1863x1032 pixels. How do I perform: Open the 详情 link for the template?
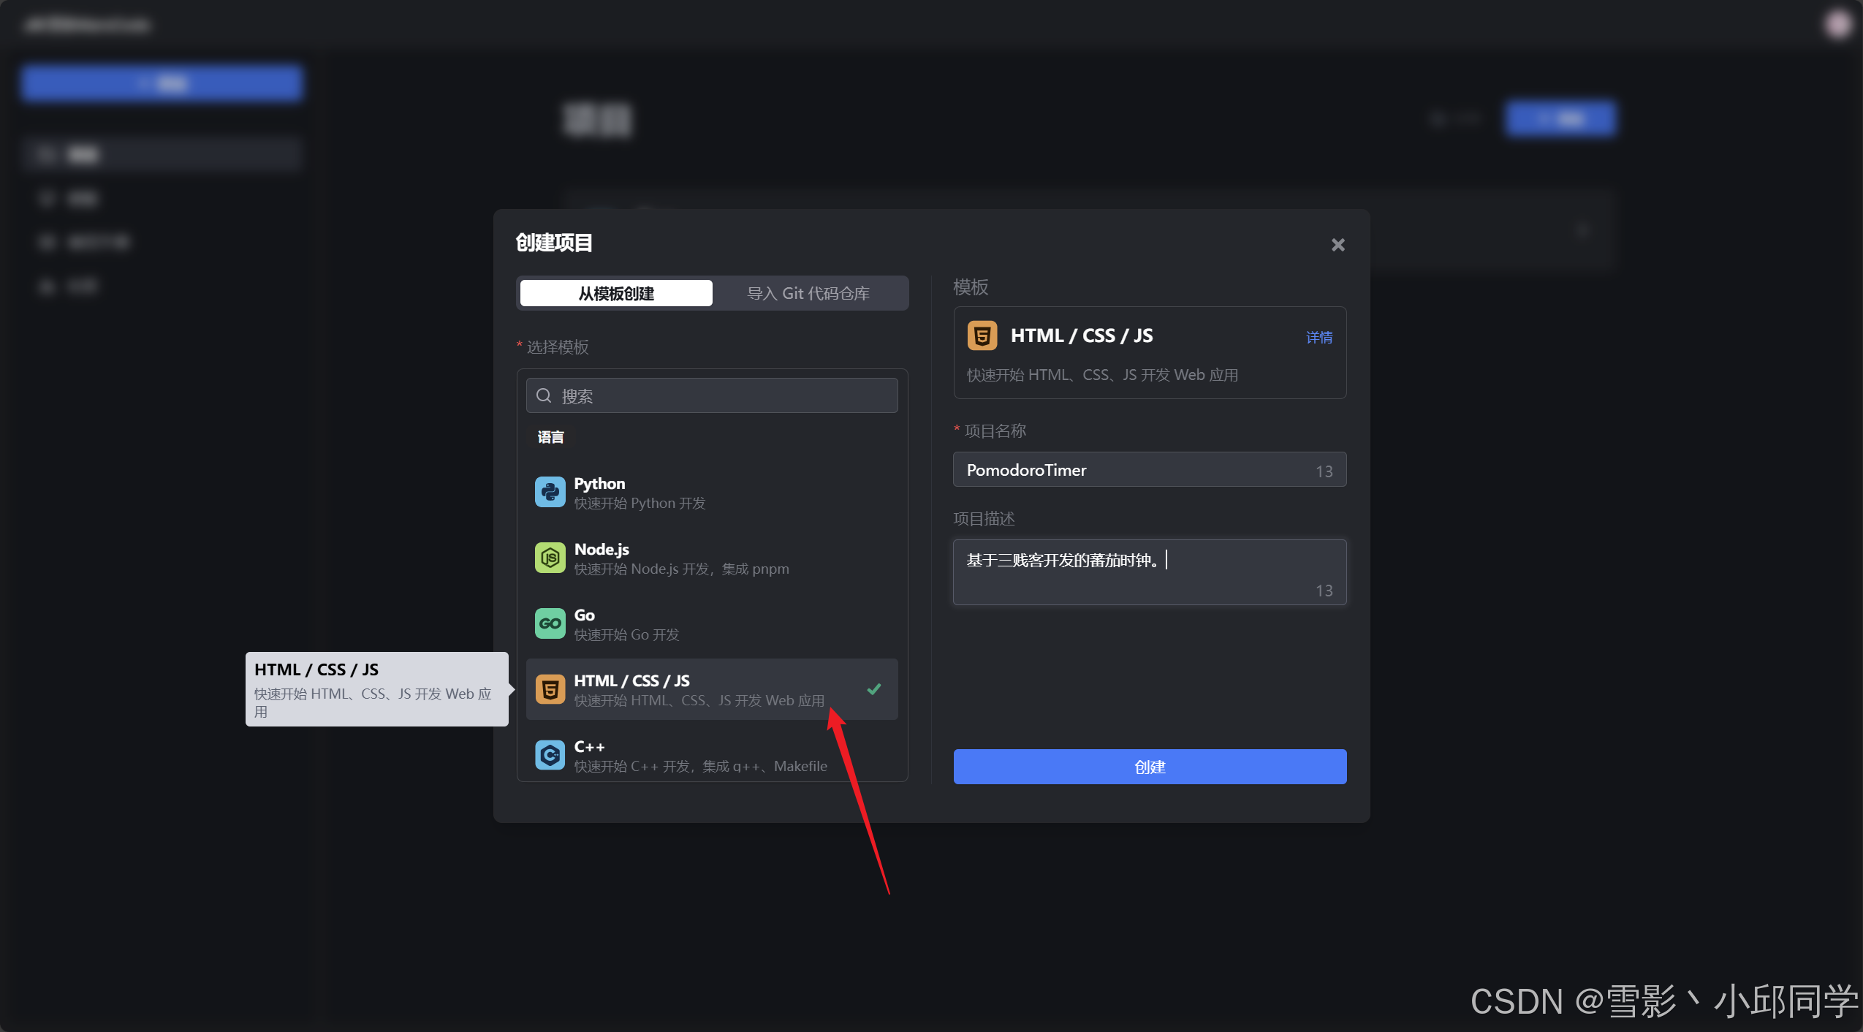[x=1318, y=337]
